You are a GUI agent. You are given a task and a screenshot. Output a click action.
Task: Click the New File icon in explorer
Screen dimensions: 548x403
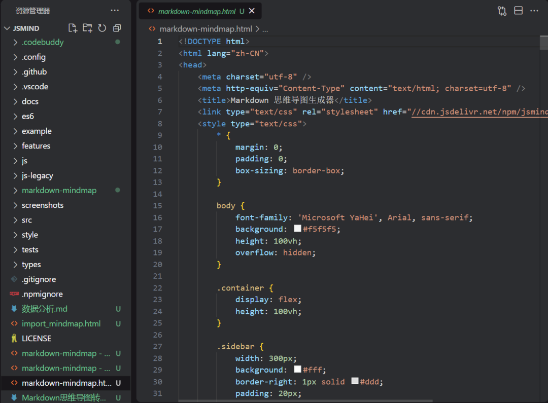point(73,28)
